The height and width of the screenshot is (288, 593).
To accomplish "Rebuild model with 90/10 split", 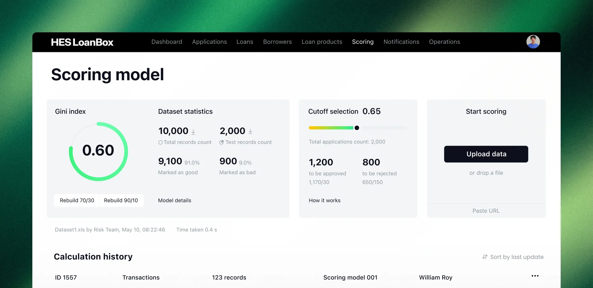I will coord(122,201).
